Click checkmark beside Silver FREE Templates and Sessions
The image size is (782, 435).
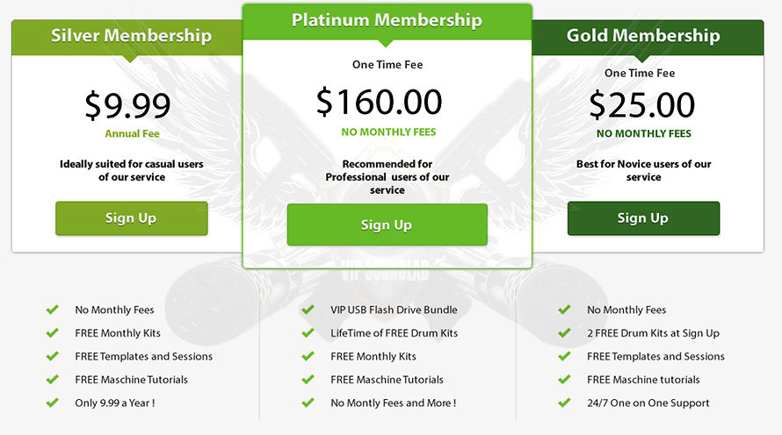point(53,356)
